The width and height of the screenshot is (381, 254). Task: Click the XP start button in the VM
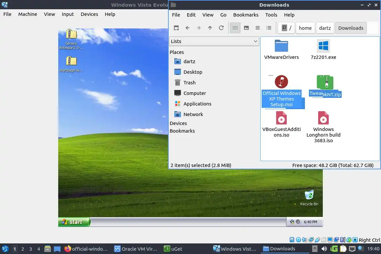(x=74, y=222)
